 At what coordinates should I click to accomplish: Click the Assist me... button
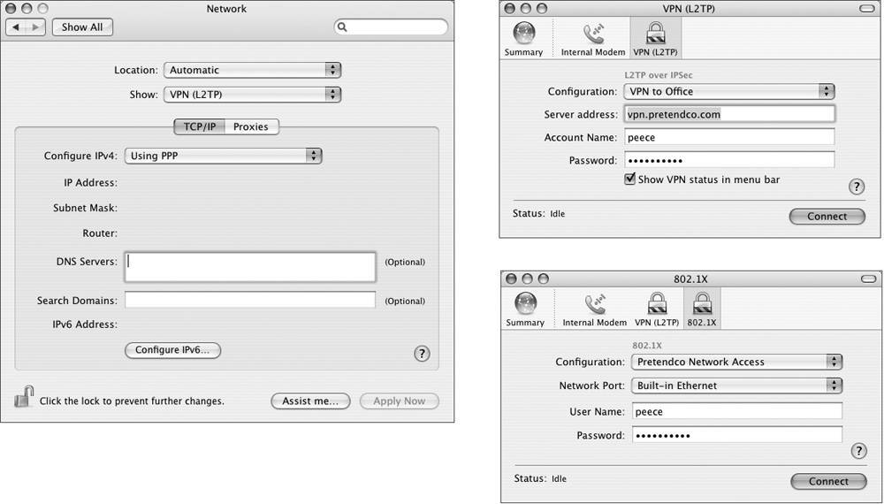click(310, 401)
